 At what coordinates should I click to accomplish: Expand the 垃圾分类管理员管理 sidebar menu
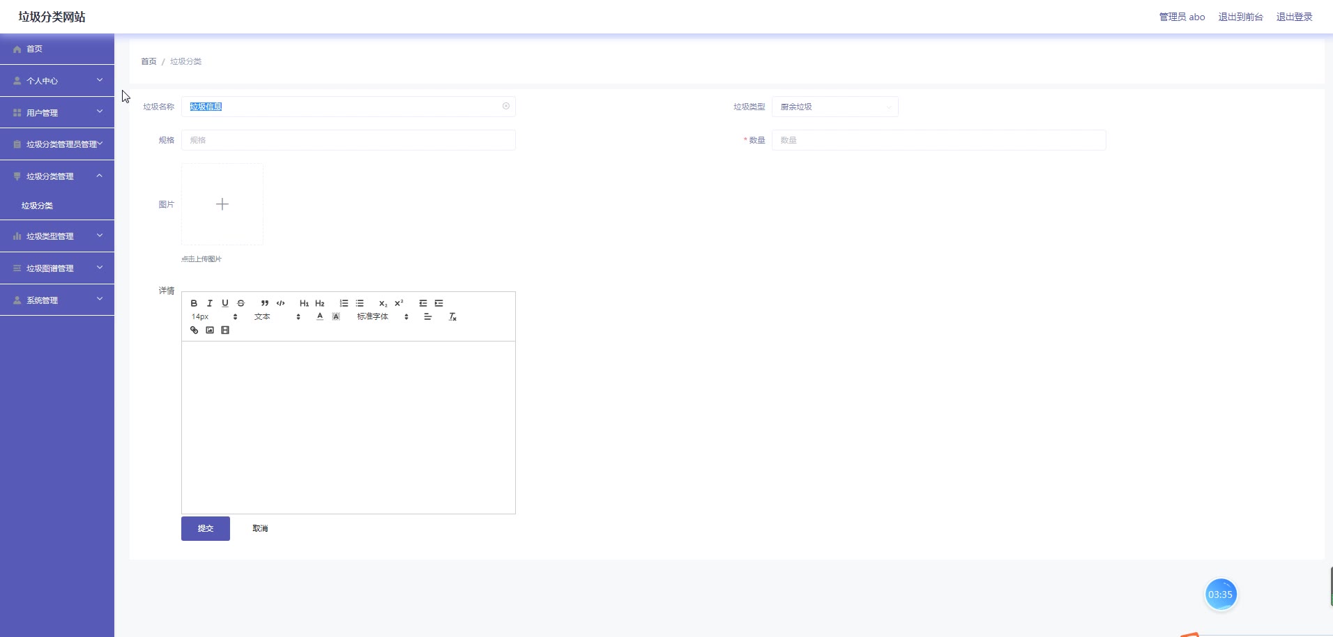[57, 144]
